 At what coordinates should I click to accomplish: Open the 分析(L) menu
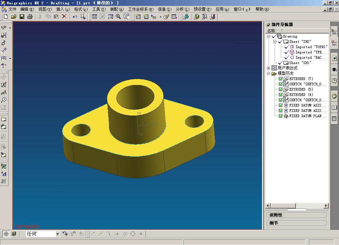183,9
